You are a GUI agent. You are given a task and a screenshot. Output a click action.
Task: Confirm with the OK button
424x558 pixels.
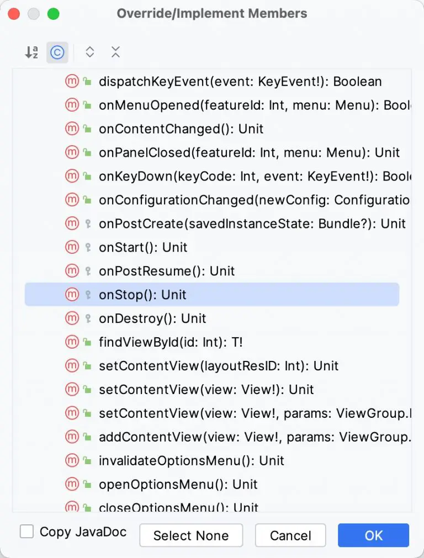tap(373, 535)
